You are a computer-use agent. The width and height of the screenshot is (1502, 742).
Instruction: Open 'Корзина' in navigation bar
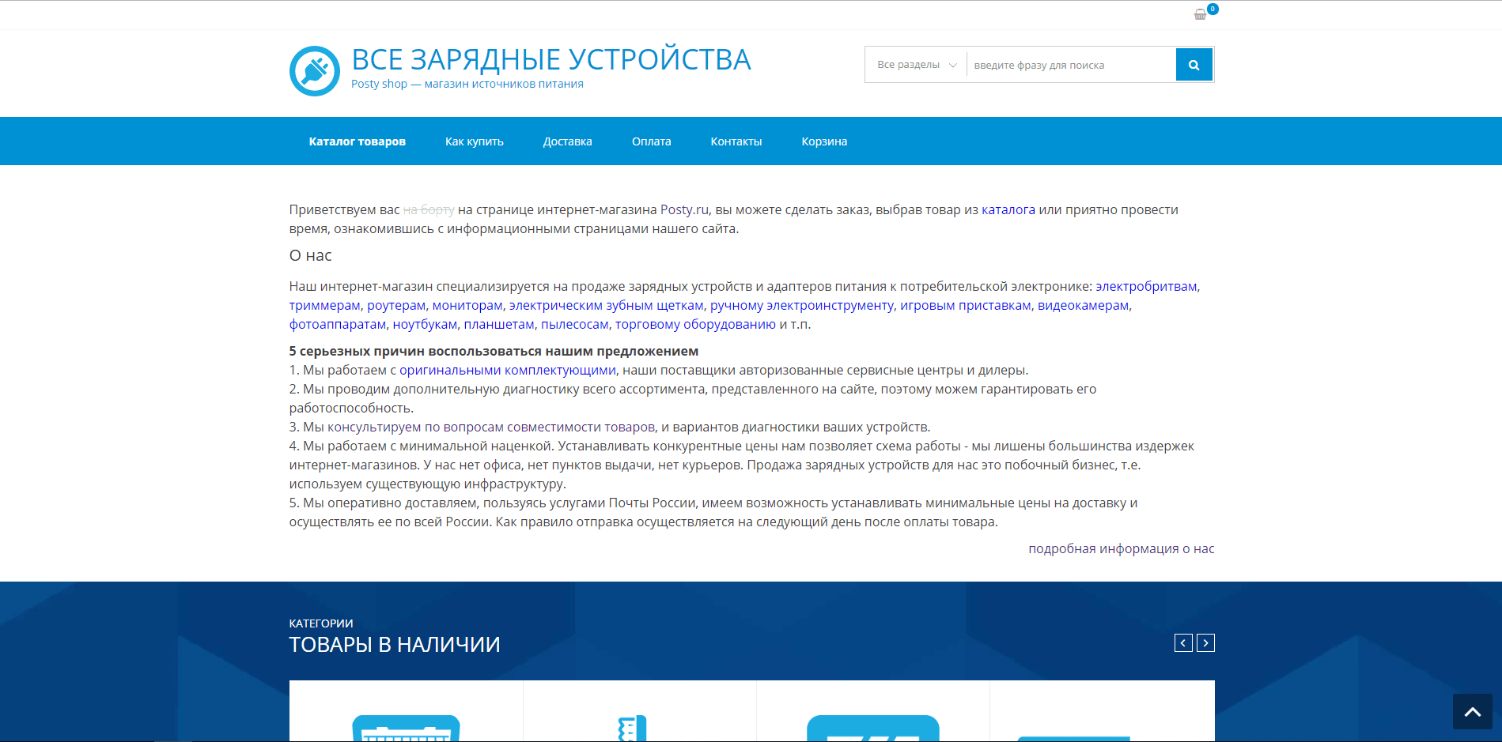coord(823,141)
